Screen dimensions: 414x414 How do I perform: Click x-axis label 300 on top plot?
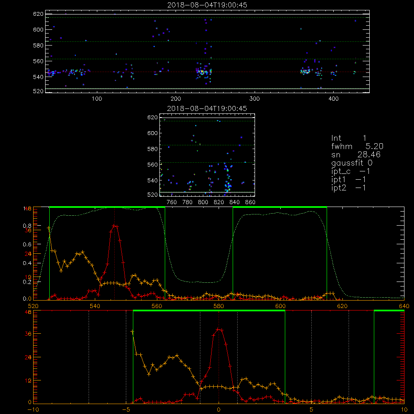pos(255,99)
